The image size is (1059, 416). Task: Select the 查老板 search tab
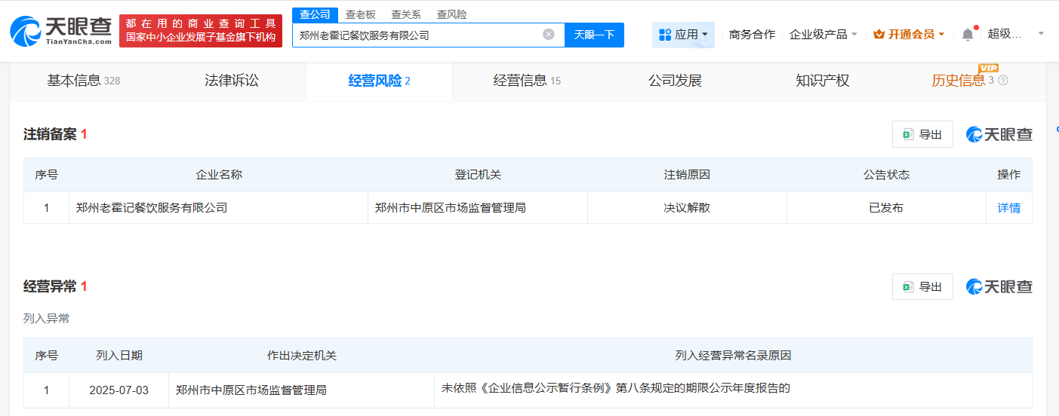coord(360,14)
